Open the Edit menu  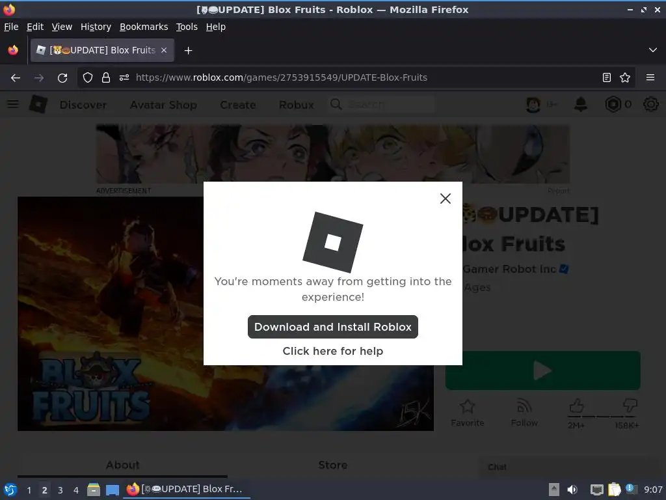tap(35, 27)
